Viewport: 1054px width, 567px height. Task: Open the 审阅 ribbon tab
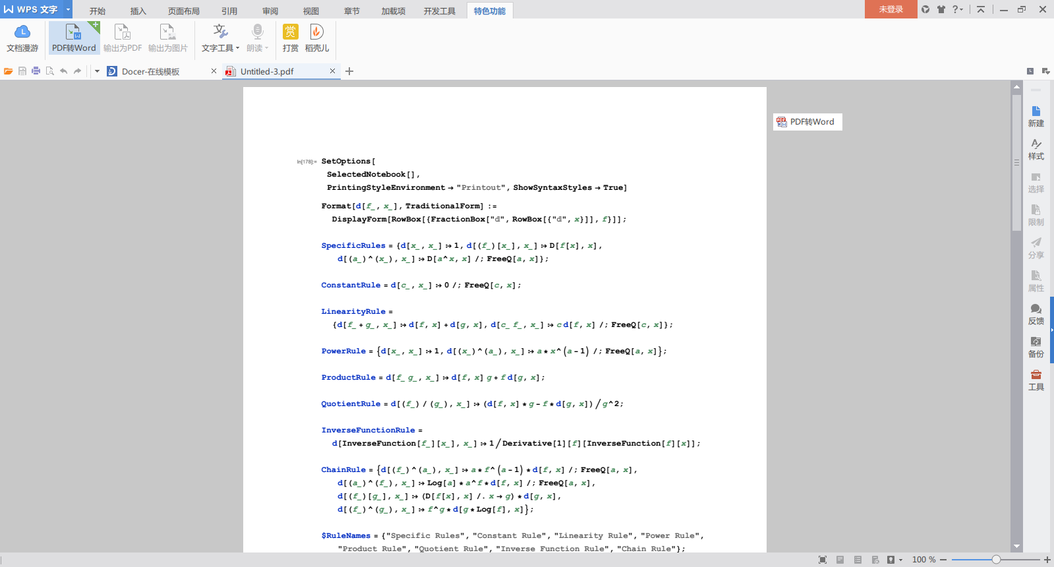coord(270,11)
